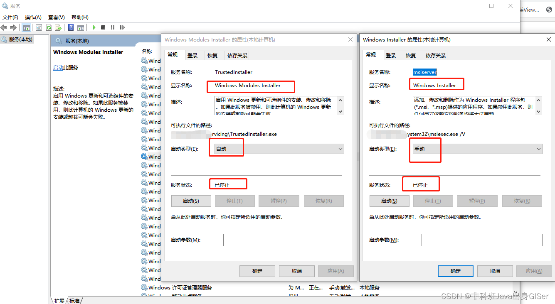This screenshot has width=555, height=304.
Task: Close the Windows Installer properties dialog
Action: tap(548, 39)
